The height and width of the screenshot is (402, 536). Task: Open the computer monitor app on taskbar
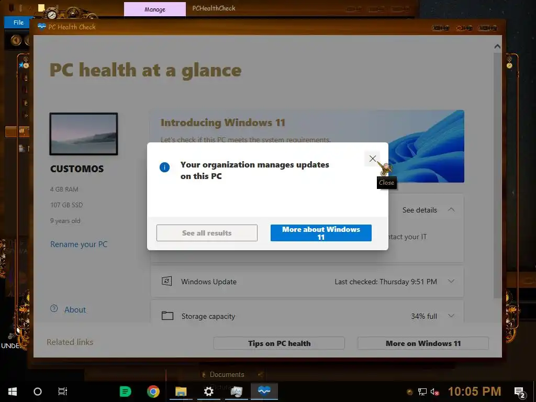pyautogui.click(x=236, y=391)
